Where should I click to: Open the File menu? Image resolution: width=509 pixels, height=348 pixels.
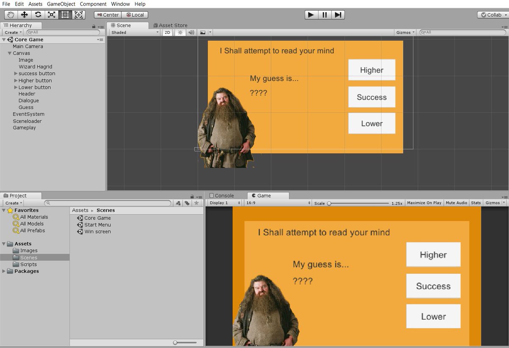tap(6, 4)
